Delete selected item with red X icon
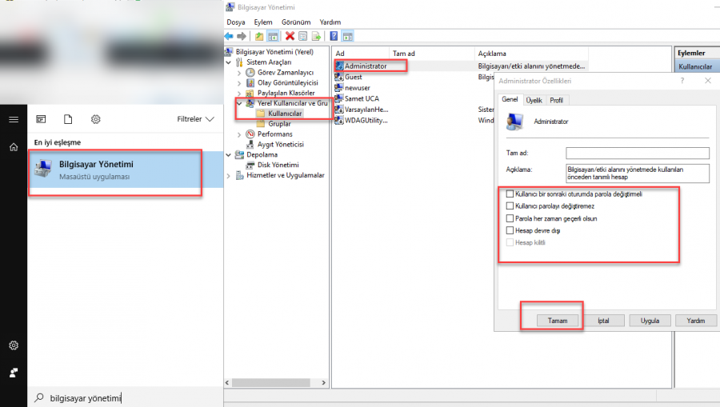Image resolution: width=720 pixels, height=407 pixels. point(290,36)
